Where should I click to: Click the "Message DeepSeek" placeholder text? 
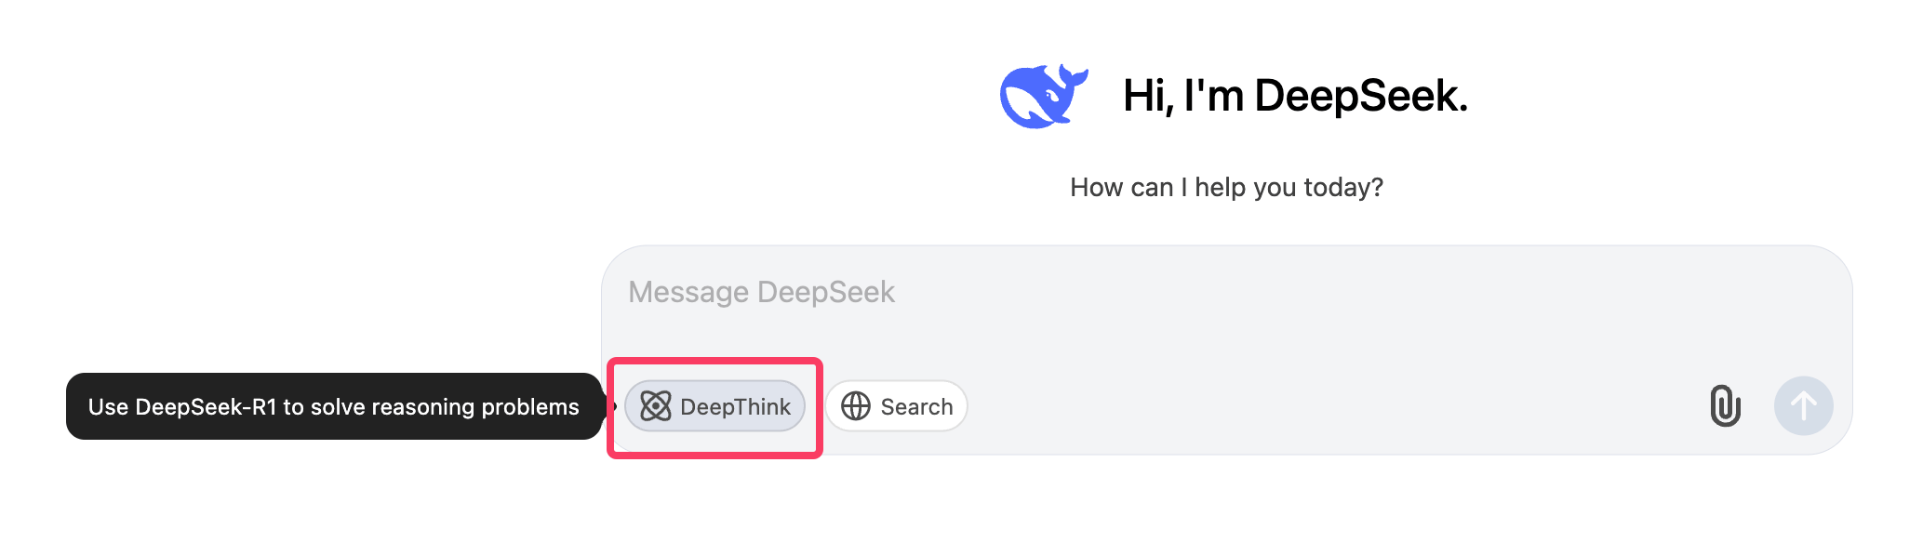pyautogui.click(x=761, y=292)
